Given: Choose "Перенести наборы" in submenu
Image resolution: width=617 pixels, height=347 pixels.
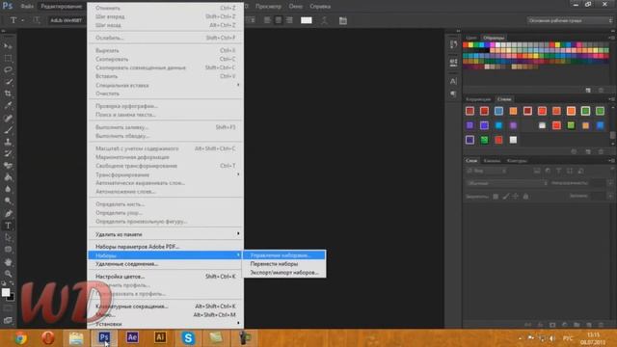Looking at the screenshot, I should click(x=284, y=264).
